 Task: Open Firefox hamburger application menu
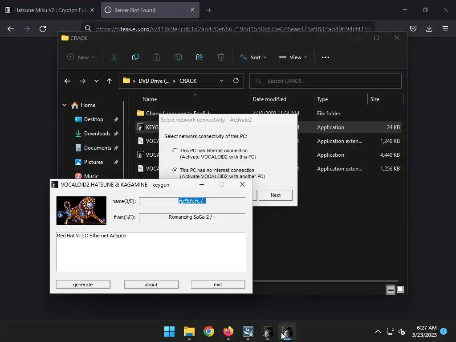pos(445,28)
